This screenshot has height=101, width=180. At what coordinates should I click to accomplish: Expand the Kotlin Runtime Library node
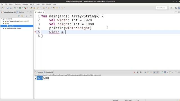(4, 28)
